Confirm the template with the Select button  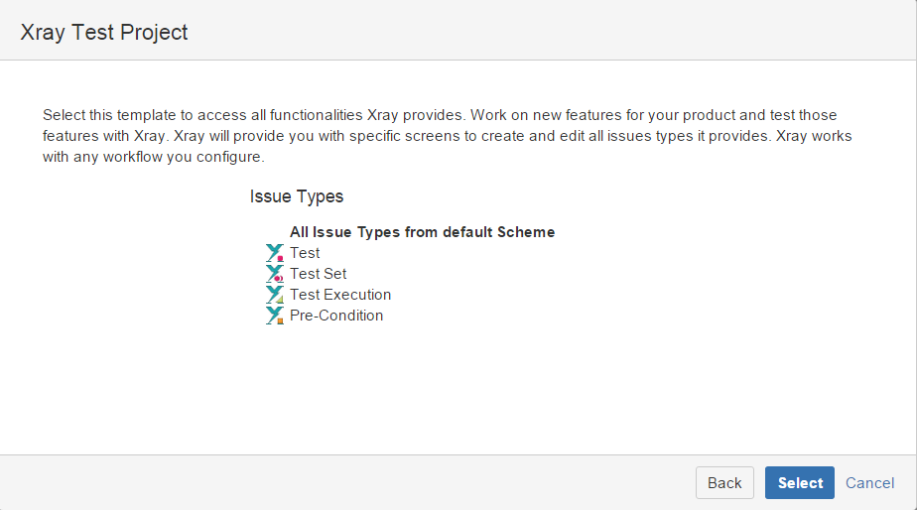tap(800, 482)
